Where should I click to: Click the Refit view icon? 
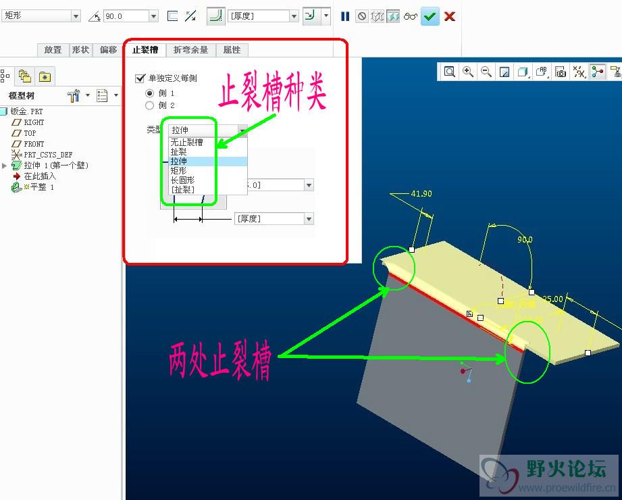(x=449, y=72)
